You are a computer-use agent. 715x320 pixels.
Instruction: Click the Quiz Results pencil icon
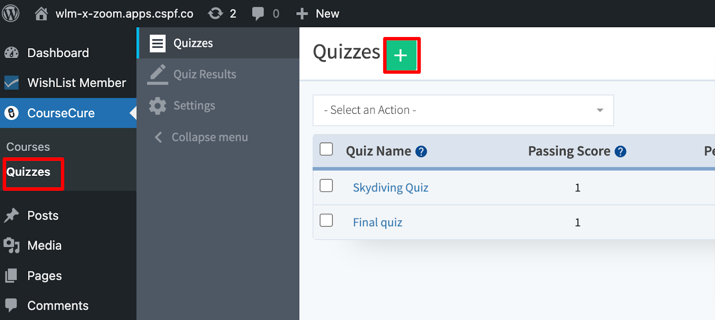coord(158,75)
